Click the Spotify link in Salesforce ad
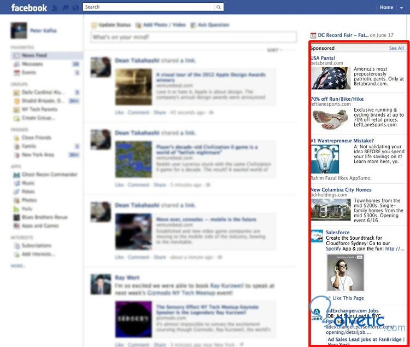410x347 pixels. tap(333, 249)
